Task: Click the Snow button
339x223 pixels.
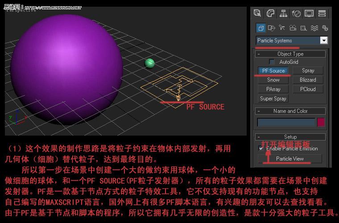Action: [x=273, y=80]
